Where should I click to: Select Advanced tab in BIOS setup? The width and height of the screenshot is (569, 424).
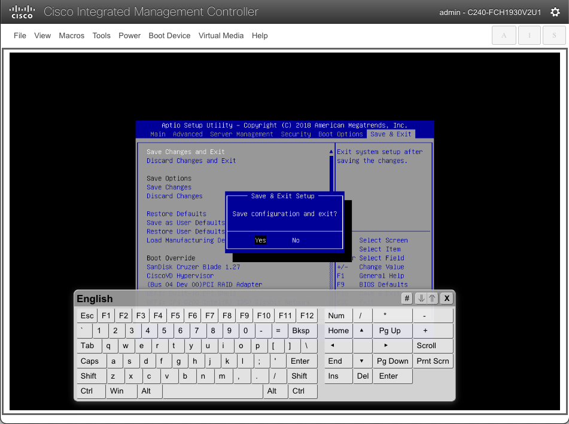point(188,134)
